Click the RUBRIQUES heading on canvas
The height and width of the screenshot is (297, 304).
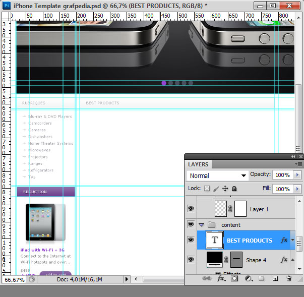[34, 103]
